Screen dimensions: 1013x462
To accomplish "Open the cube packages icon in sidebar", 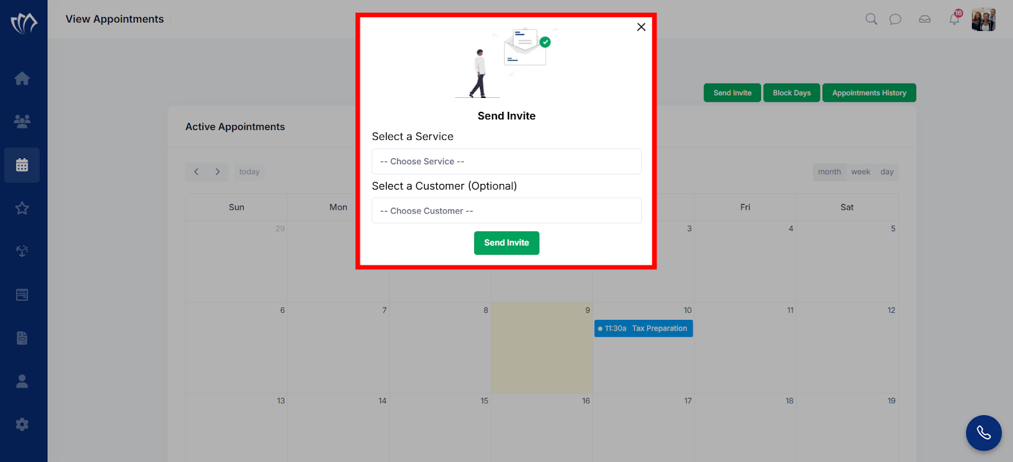I will 22,251.
